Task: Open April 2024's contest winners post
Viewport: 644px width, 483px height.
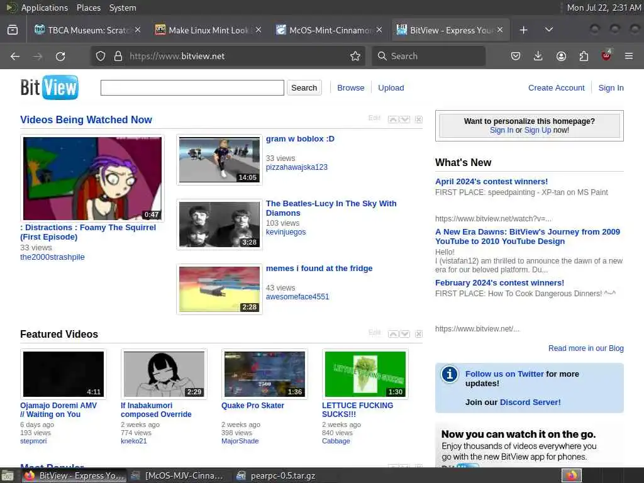Action: point(491,182)
